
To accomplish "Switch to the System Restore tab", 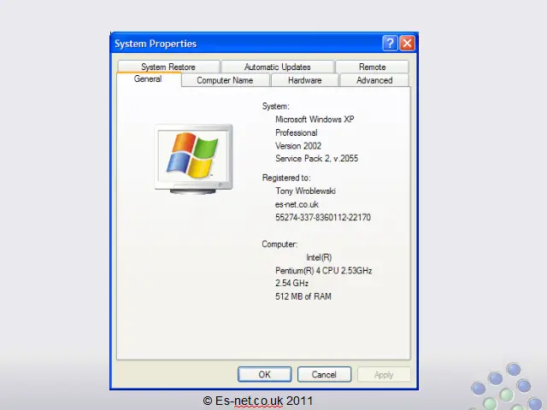I will click(168, 67).
